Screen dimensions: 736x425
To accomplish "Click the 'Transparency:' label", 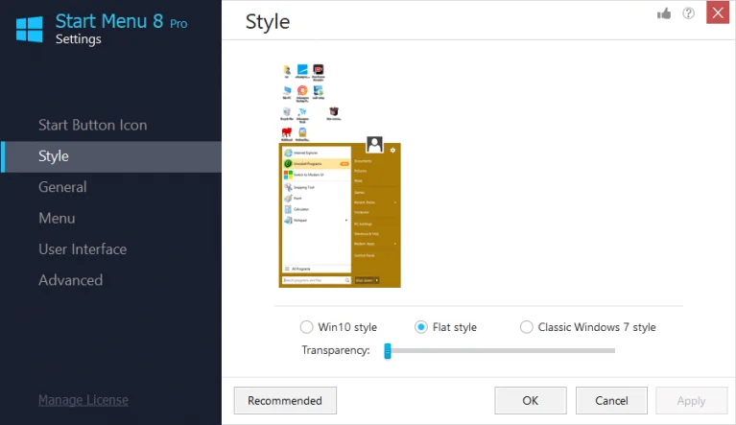I will click(x=336, y=350).
